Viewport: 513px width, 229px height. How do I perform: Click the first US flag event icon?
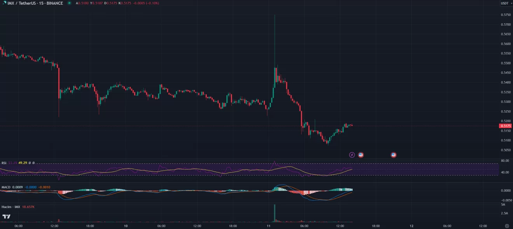coord(361,155)
